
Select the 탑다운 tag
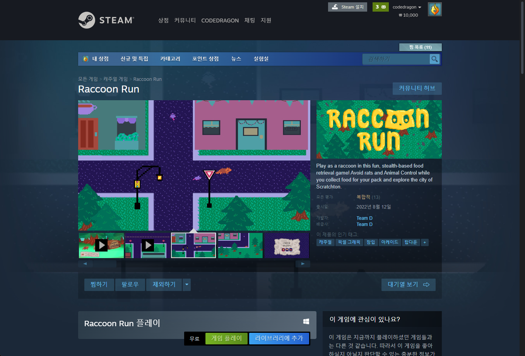tap(411, 242)
